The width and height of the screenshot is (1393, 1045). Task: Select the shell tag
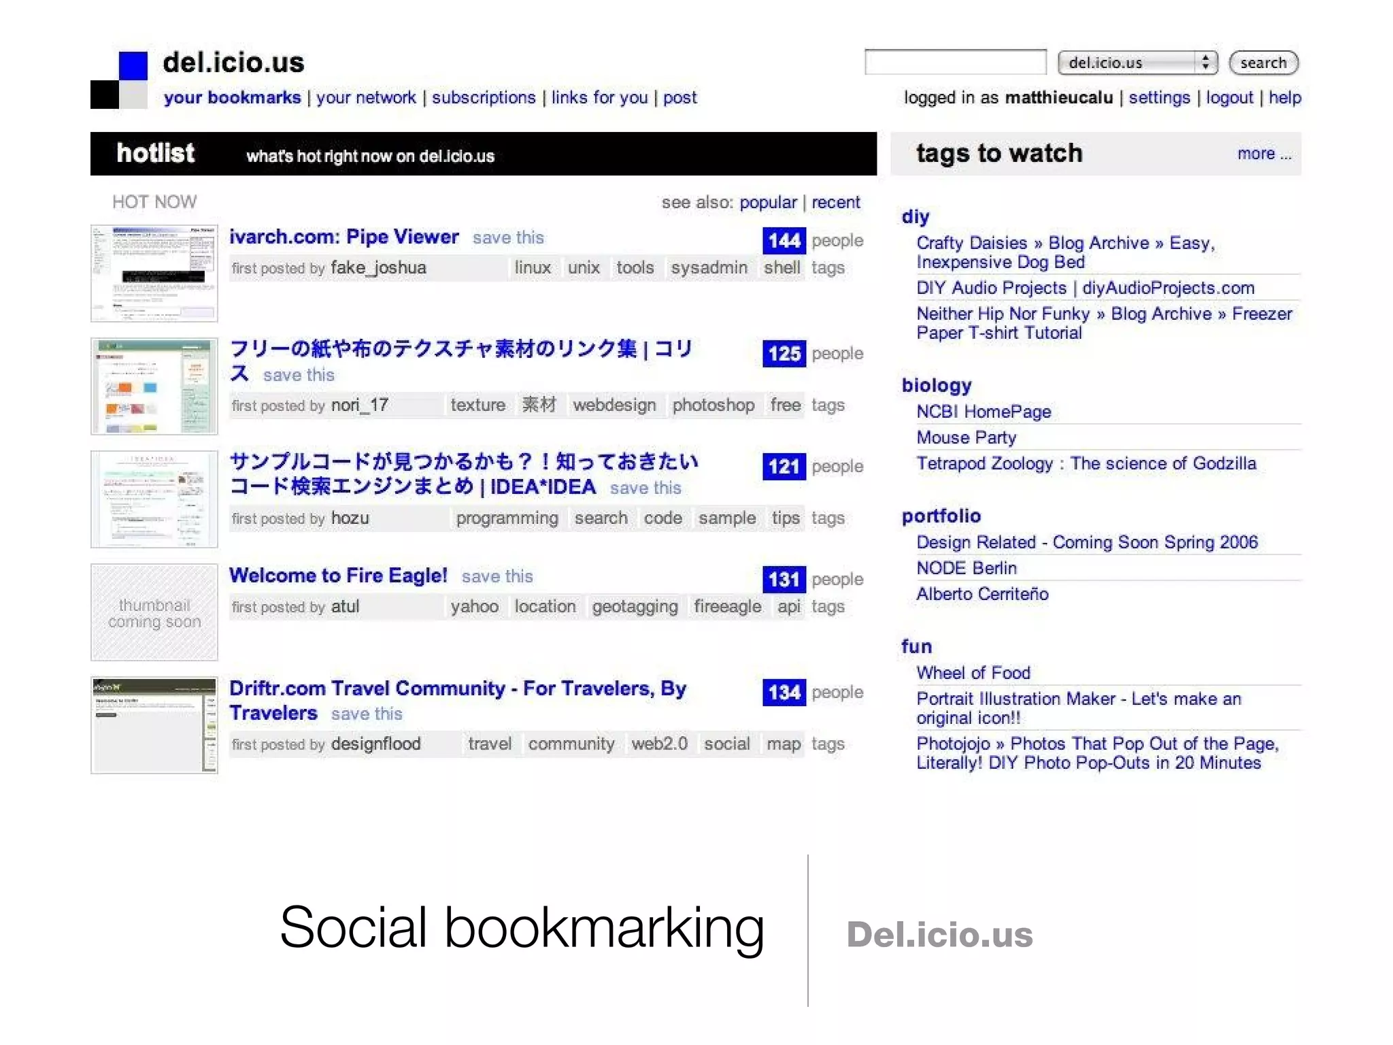[x=782, y=268]
